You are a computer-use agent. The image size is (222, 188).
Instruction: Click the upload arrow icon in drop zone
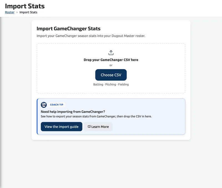tap(111, 53)
